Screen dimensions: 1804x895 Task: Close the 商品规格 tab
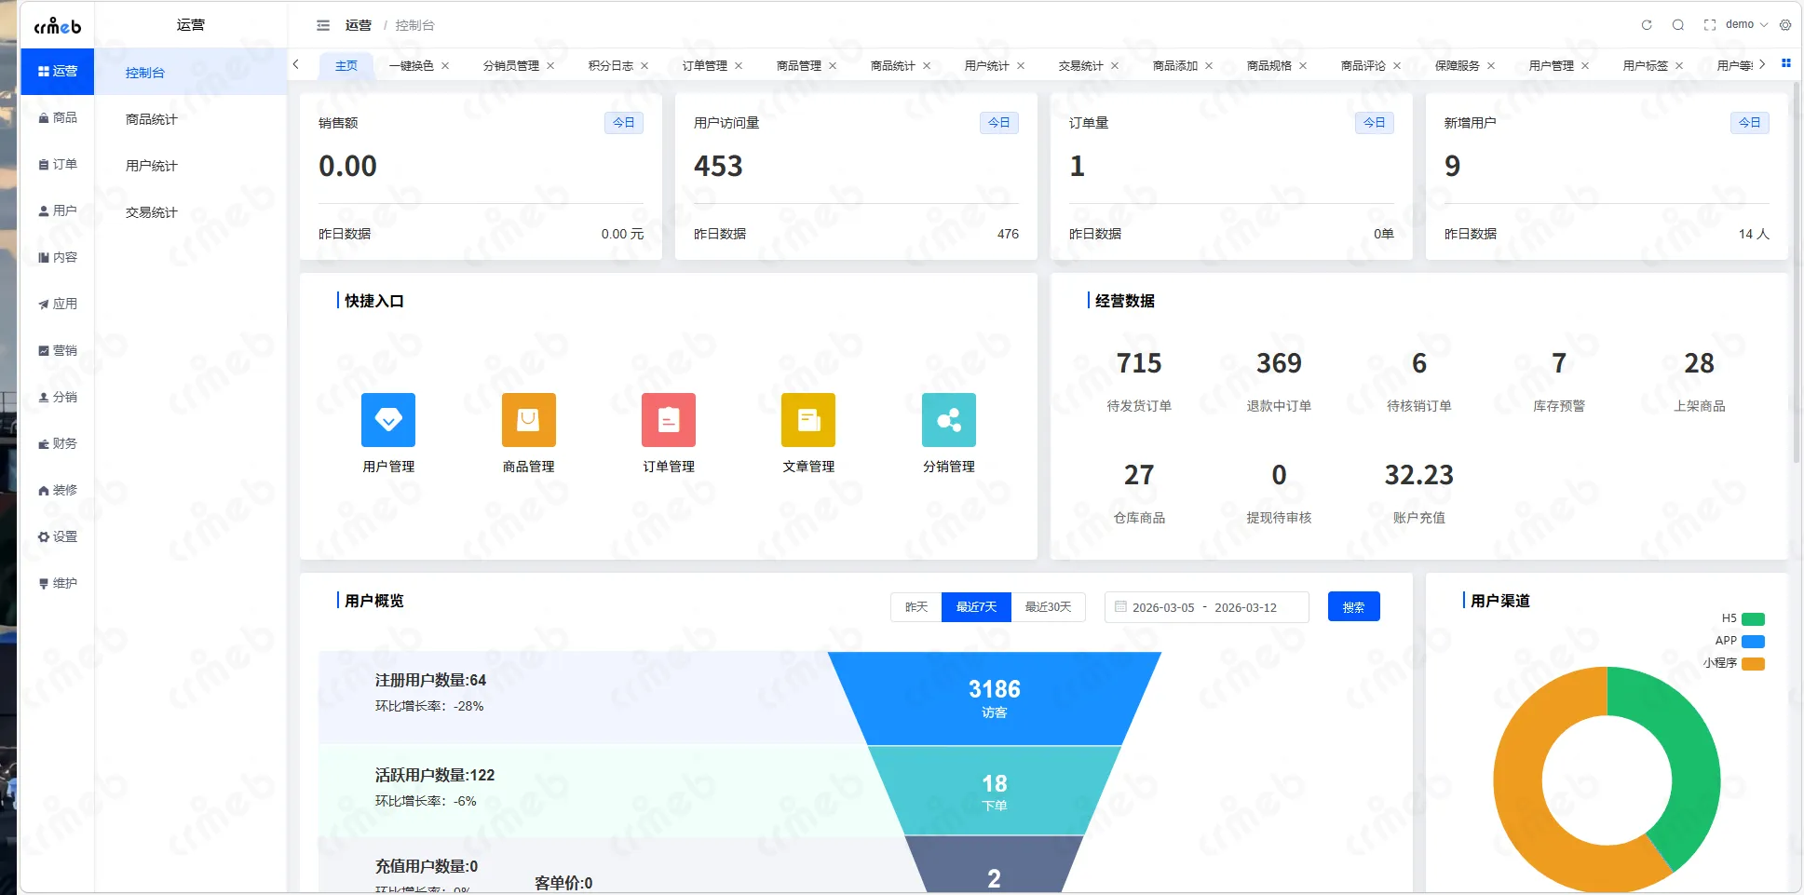[1303, 65]
